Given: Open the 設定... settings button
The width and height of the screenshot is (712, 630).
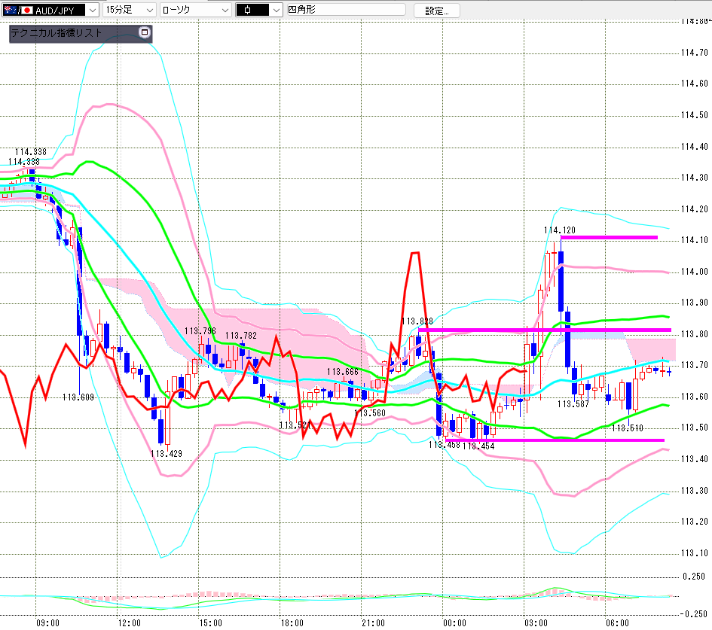Looking at the screenshot, I should point(436,11).
